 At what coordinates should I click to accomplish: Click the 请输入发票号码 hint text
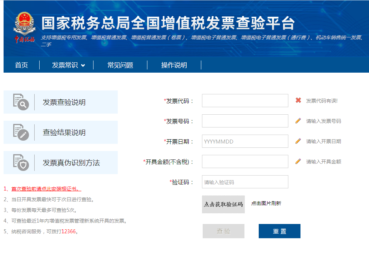pos(324,121)
